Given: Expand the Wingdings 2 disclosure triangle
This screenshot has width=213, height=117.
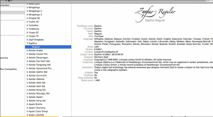Looking at the screenshot, I should [x=27, y=11].
